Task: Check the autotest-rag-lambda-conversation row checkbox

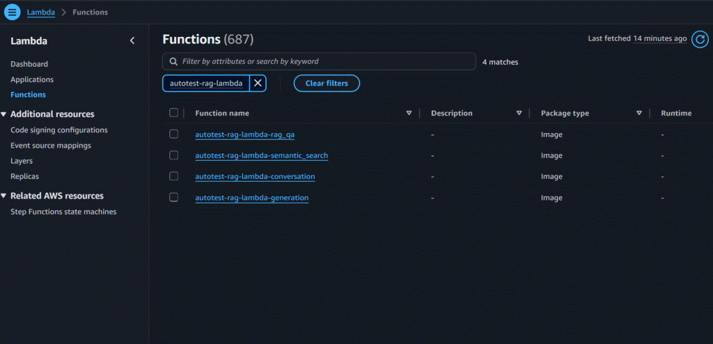Action: 174,176
